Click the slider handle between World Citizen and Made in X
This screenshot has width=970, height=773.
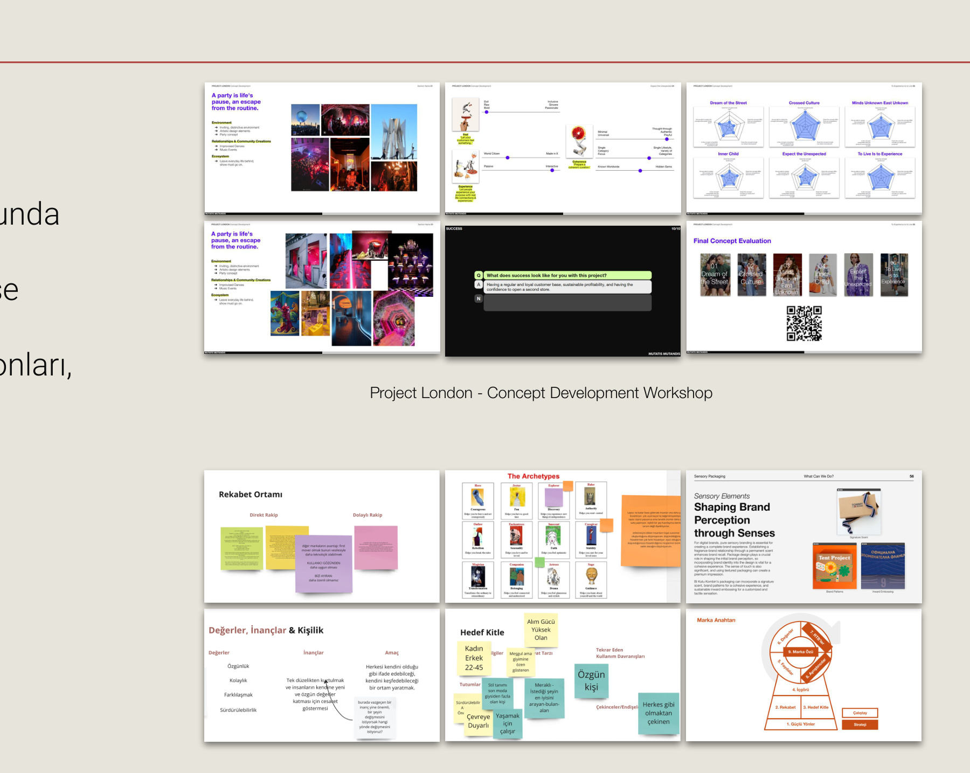pos(508,158)
